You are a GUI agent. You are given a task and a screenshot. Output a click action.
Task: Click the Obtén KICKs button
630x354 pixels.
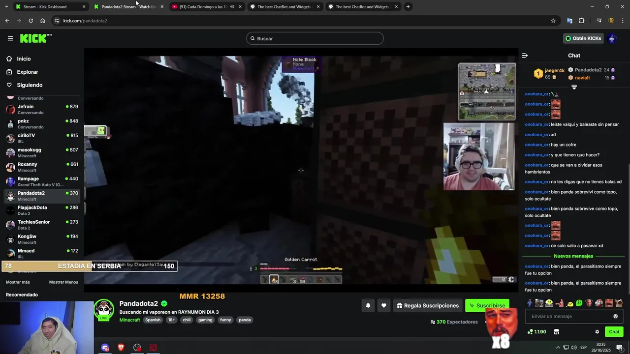coord(583,38)
